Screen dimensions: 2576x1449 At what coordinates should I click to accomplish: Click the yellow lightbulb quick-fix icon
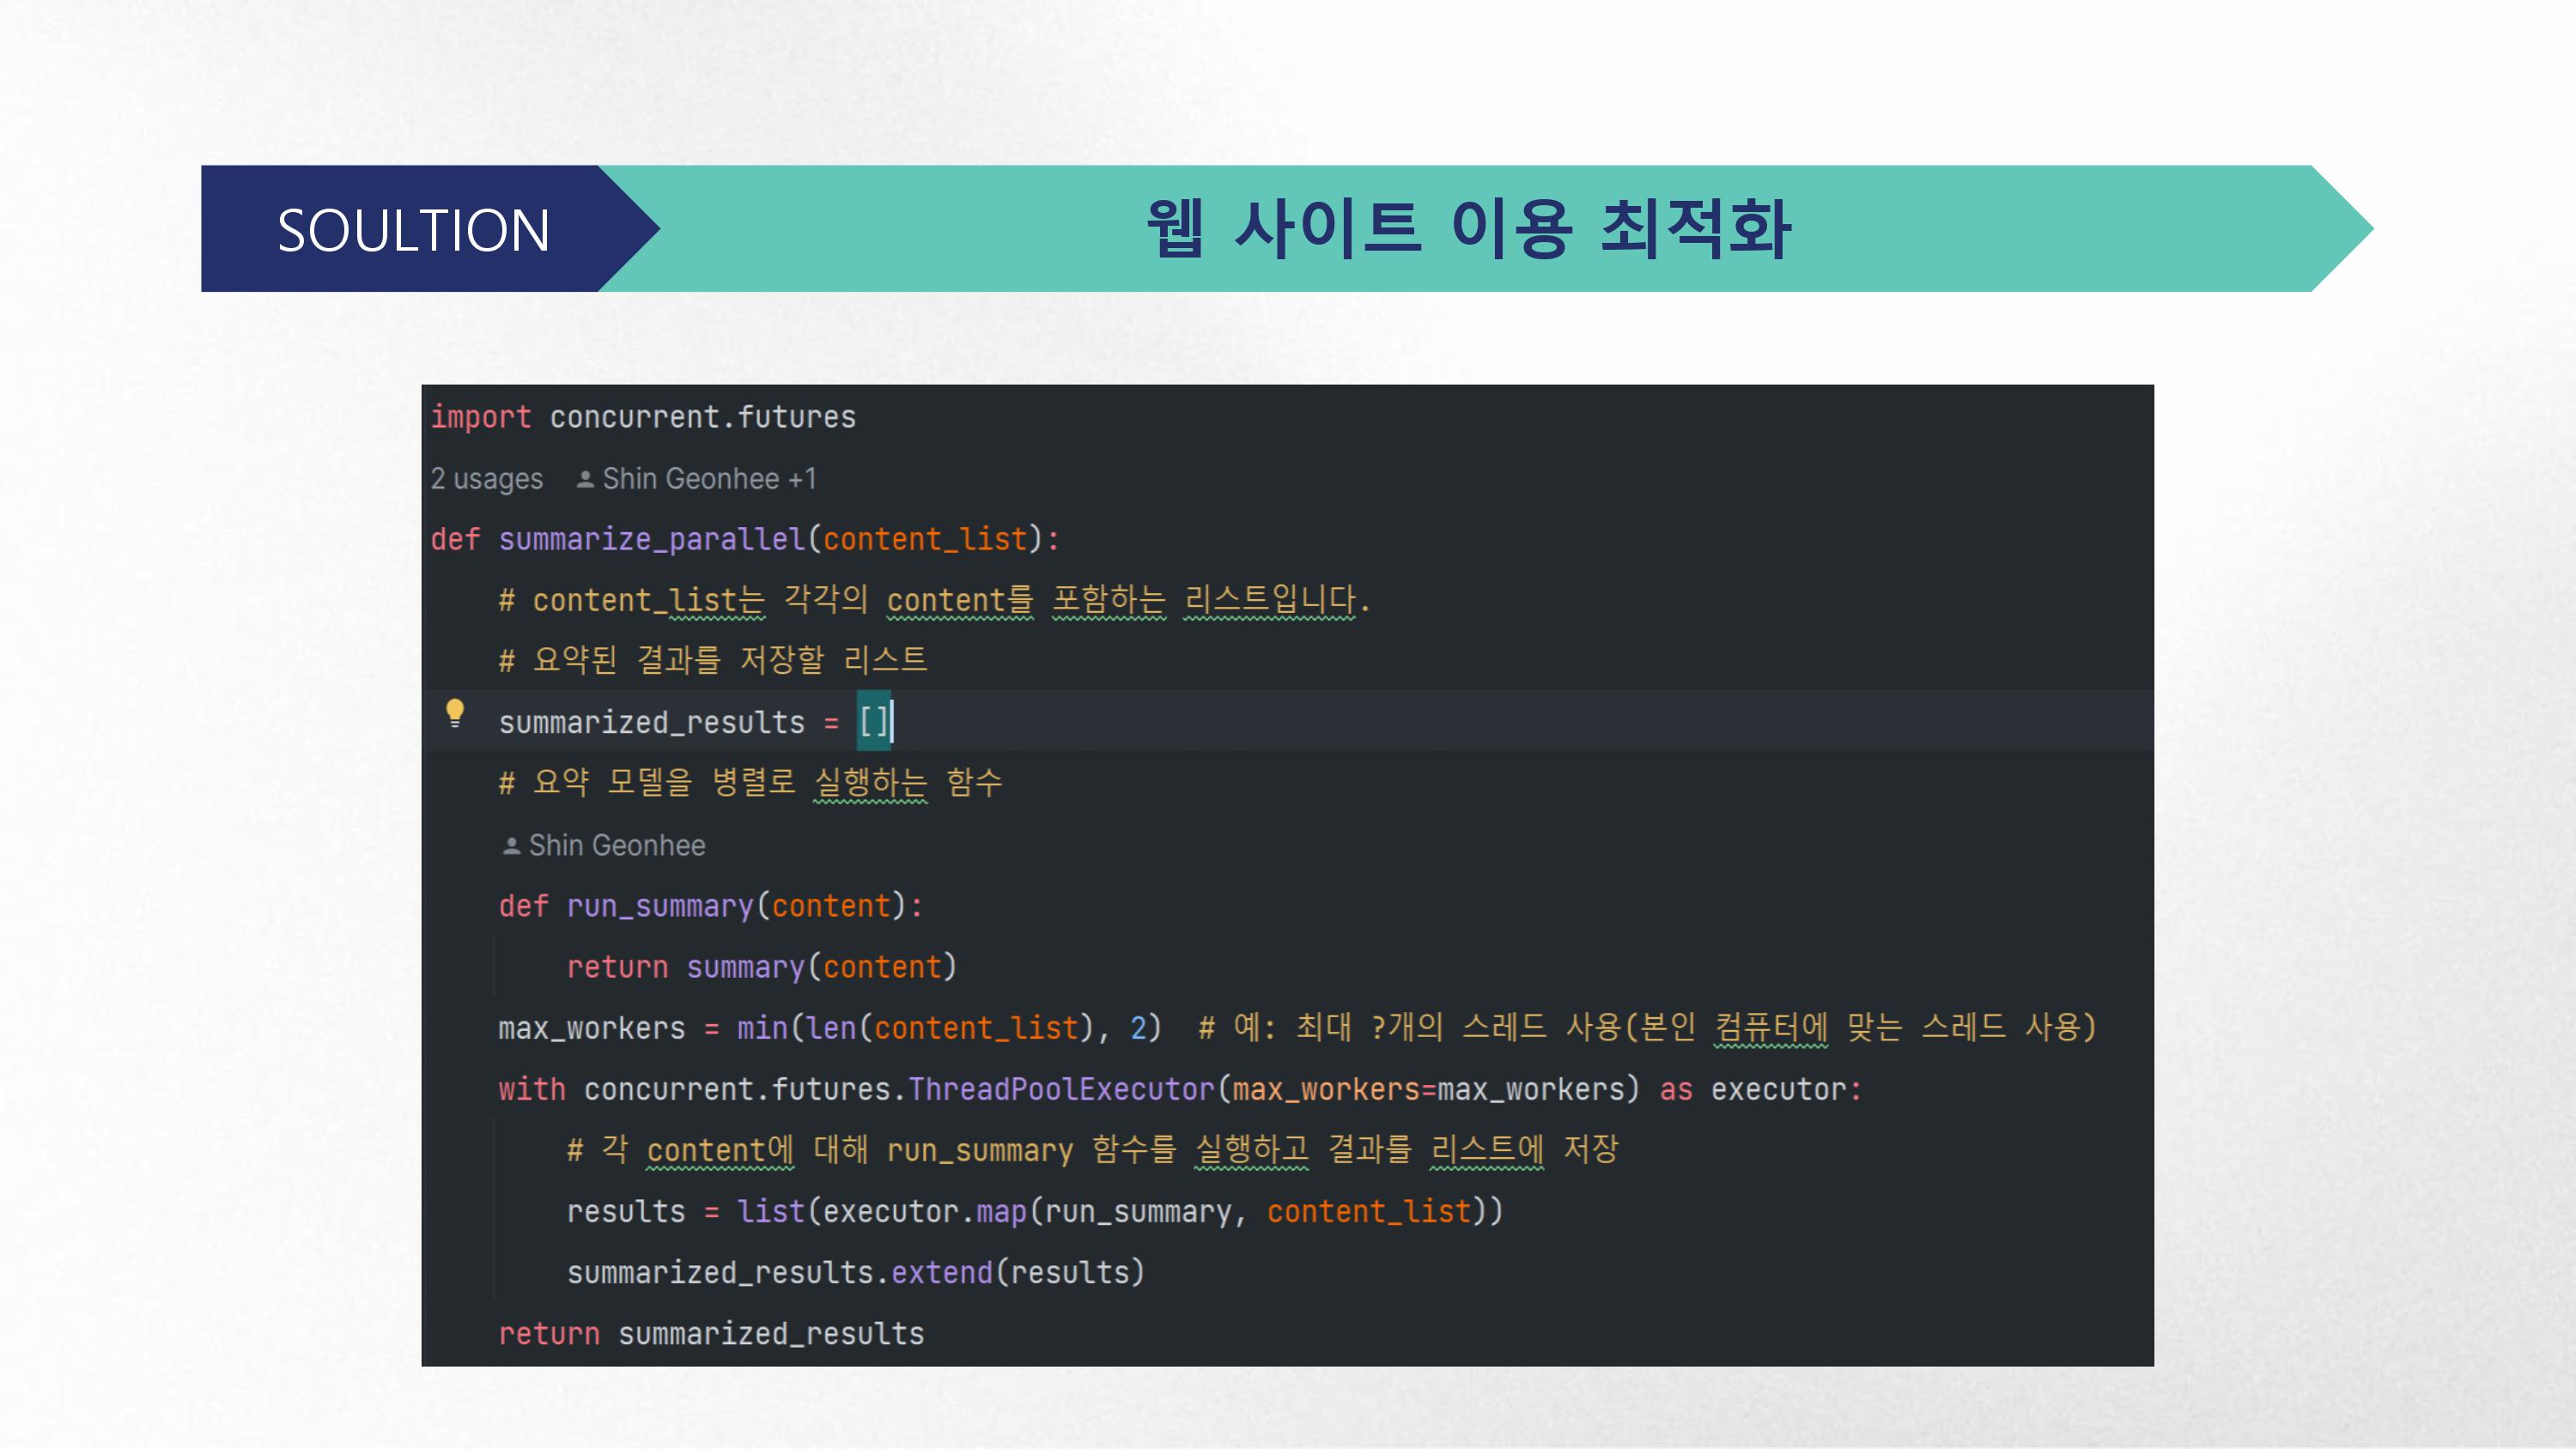(455, 713)
